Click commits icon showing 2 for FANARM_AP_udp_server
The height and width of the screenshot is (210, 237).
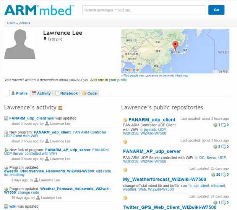pyautogui.click(x=215, y=146)
